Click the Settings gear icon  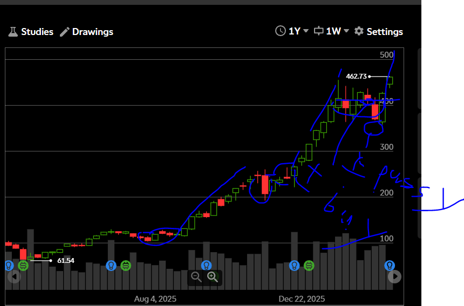(x=359, y=31)
